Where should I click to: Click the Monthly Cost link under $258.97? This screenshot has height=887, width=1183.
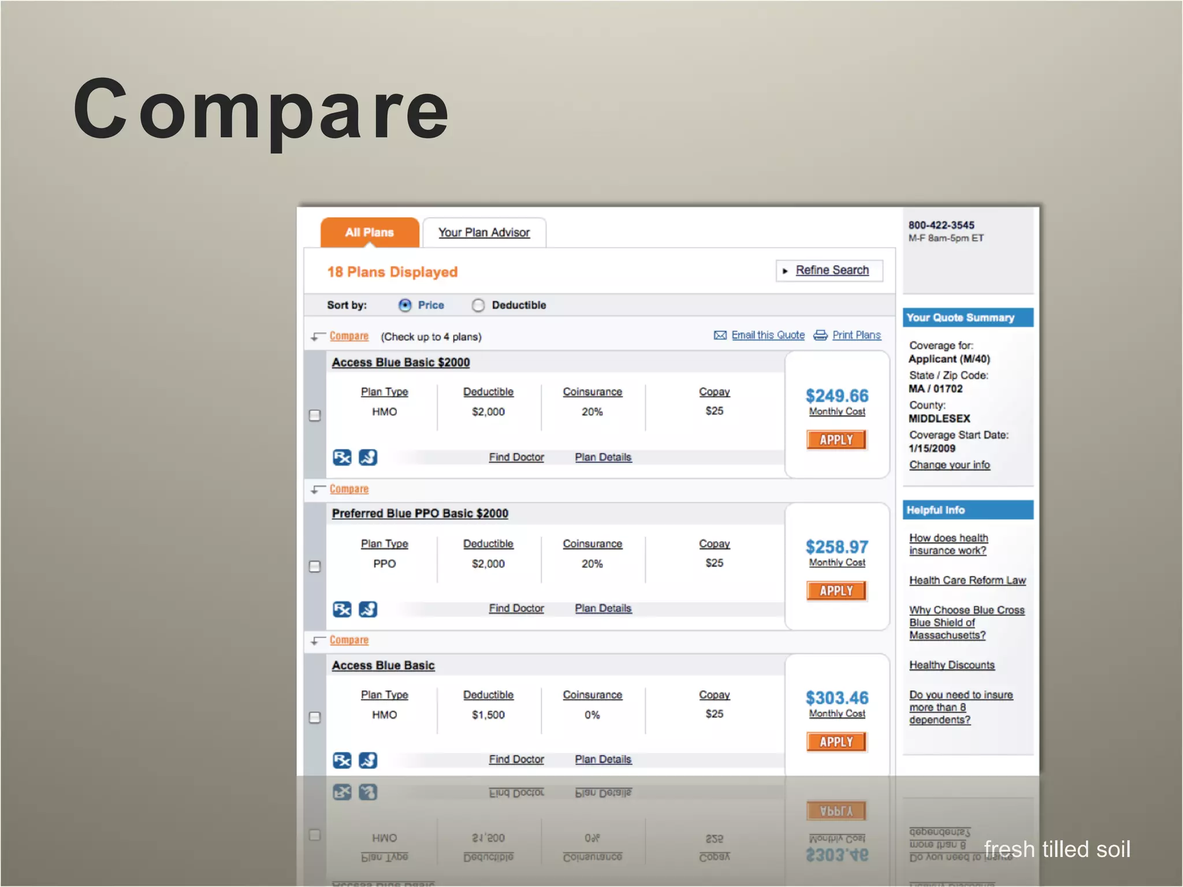[x=837, y=562]
